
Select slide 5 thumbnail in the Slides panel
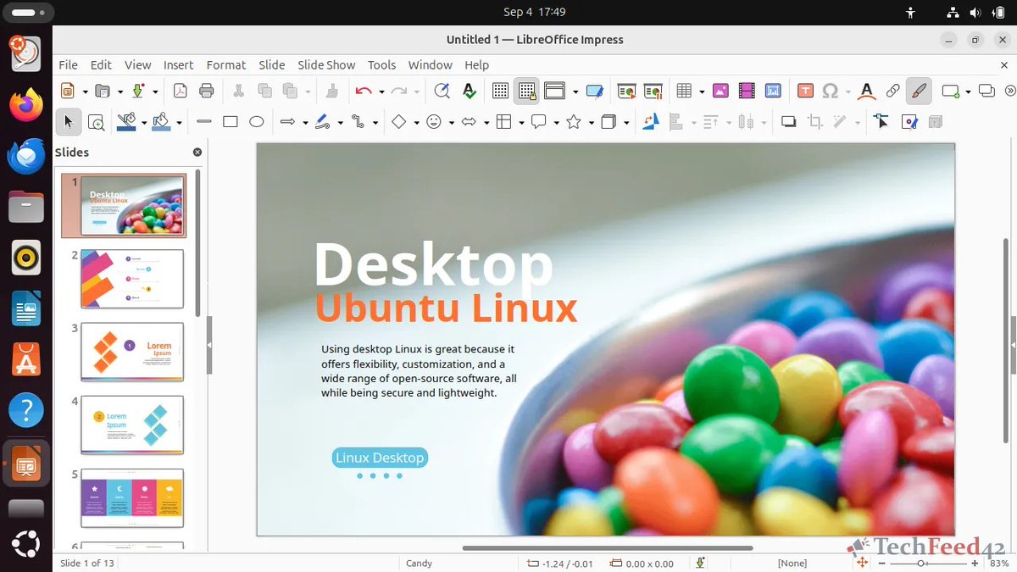click(131, 496)
